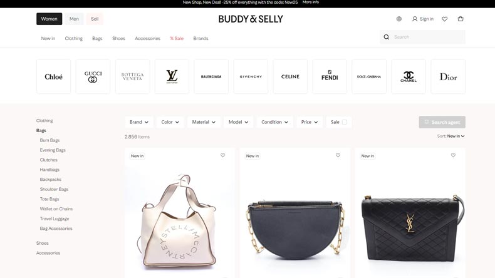The height and width of the screenshot is (278, 495).
Task: Open the Accessories menu item
Action: point(147,38)
